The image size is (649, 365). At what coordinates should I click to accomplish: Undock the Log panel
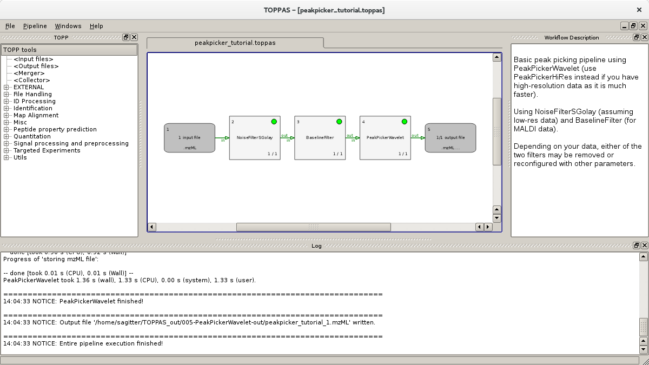[x=637, y=245]
